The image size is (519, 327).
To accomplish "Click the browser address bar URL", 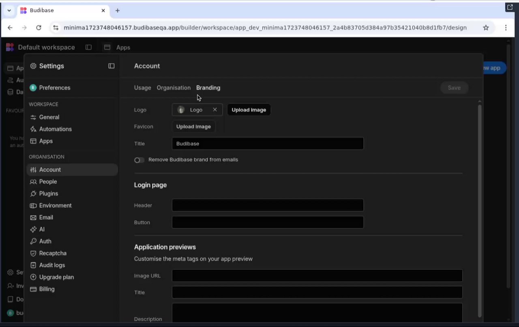I will pyautogui.click(x=265, y=28).
